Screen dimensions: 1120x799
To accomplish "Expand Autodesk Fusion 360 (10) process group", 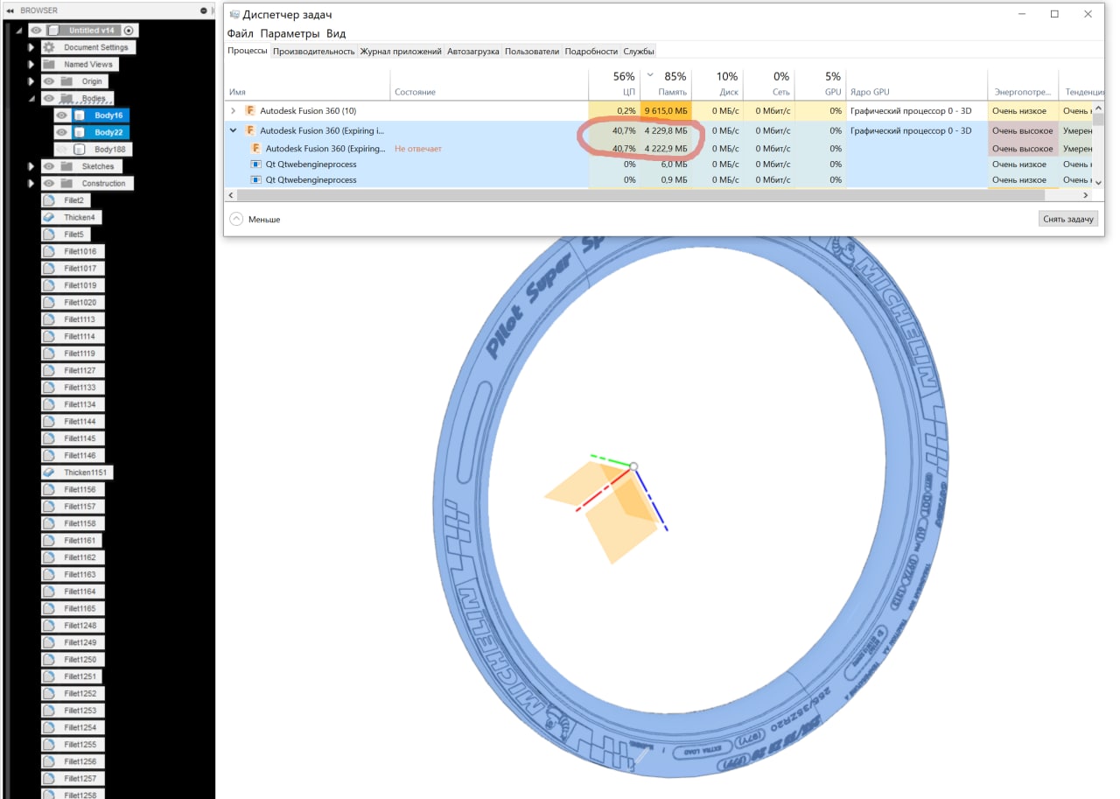I will [233, 111].
